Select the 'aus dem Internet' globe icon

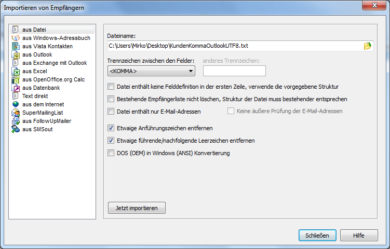click(16, 104)
